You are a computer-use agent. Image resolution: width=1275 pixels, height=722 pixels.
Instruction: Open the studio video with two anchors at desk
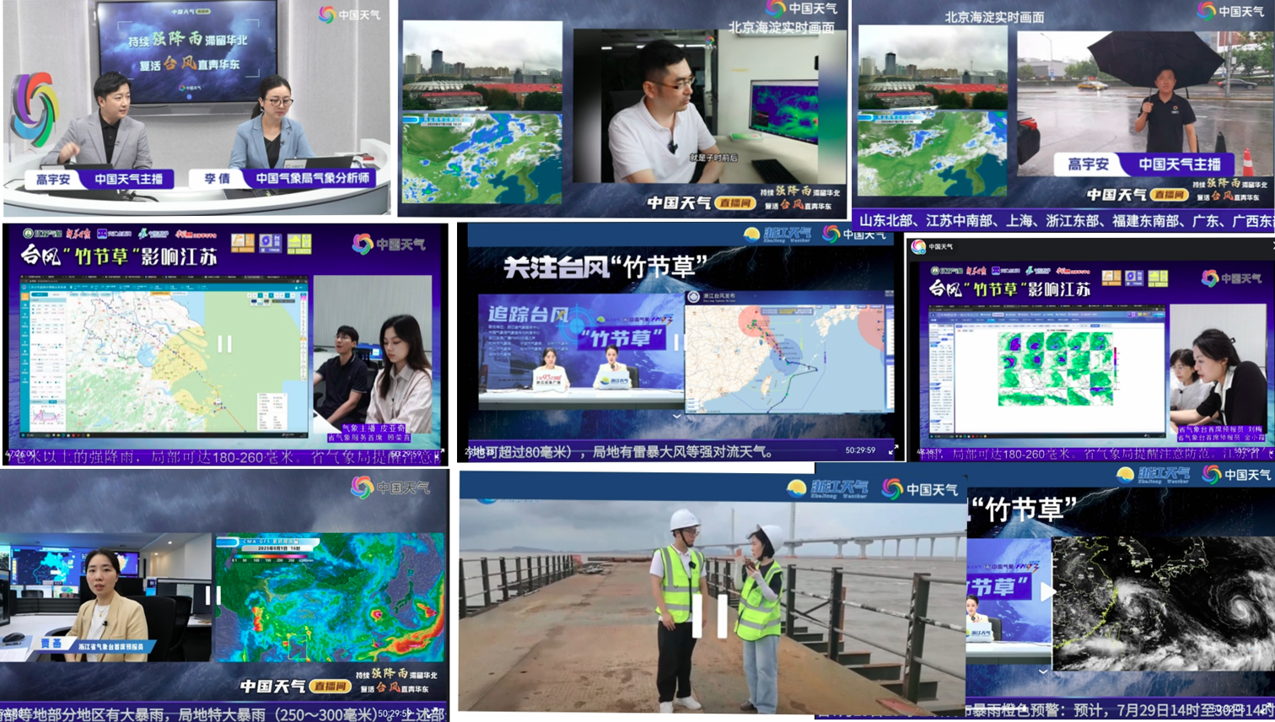coord(198,108)
